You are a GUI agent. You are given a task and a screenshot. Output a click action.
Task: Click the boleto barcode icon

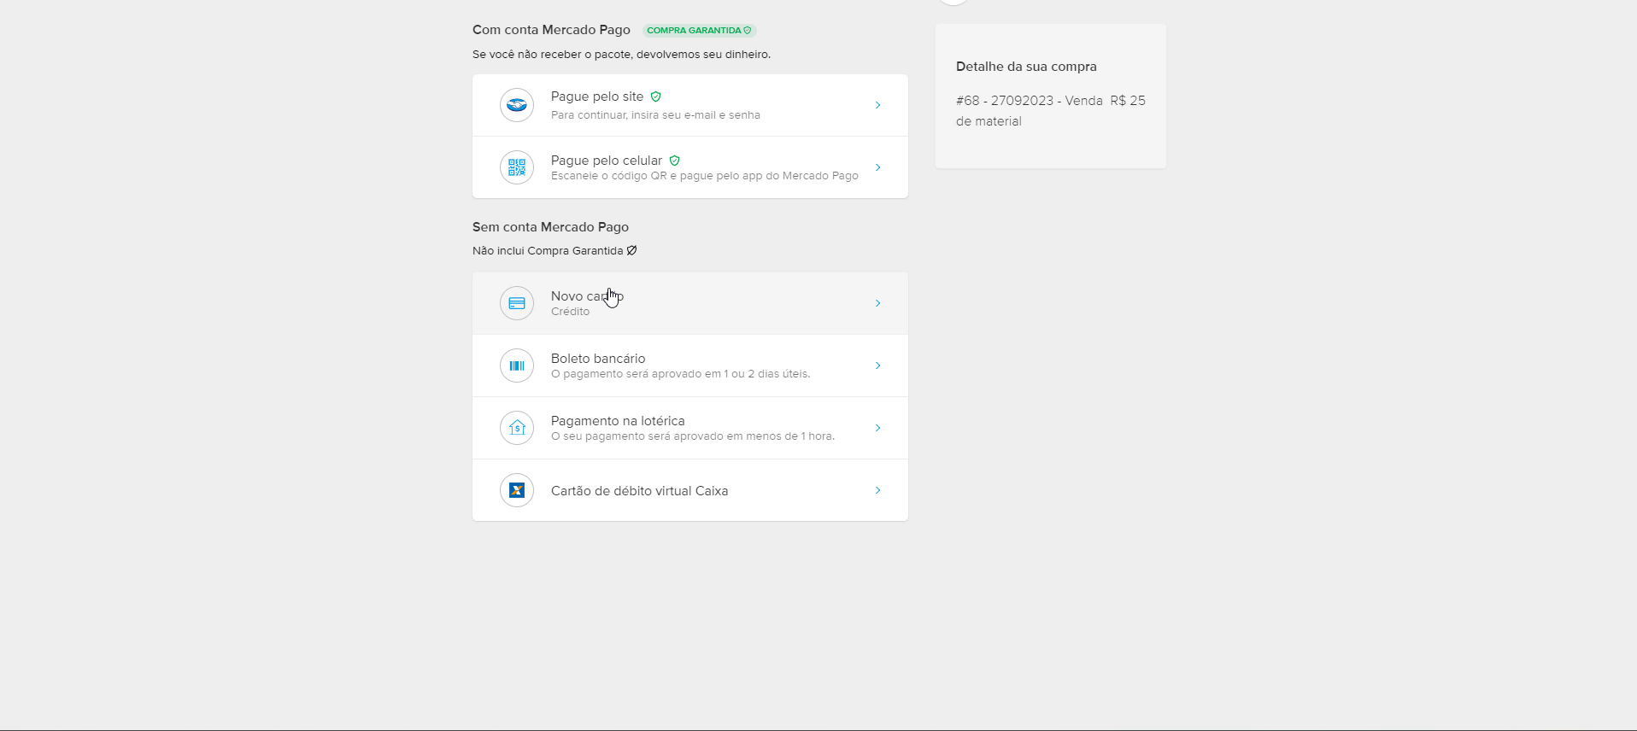[x=517, y=365]
